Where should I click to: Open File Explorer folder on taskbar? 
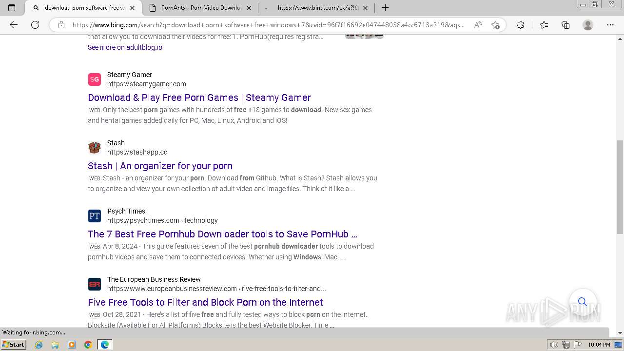(x=55, y=345)
